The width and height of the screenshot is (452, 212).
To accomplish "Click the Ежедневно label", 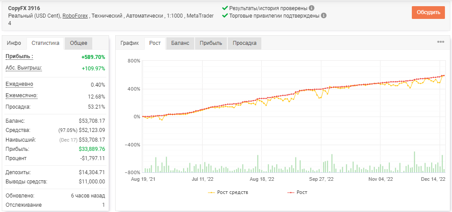I will point(19,84).
